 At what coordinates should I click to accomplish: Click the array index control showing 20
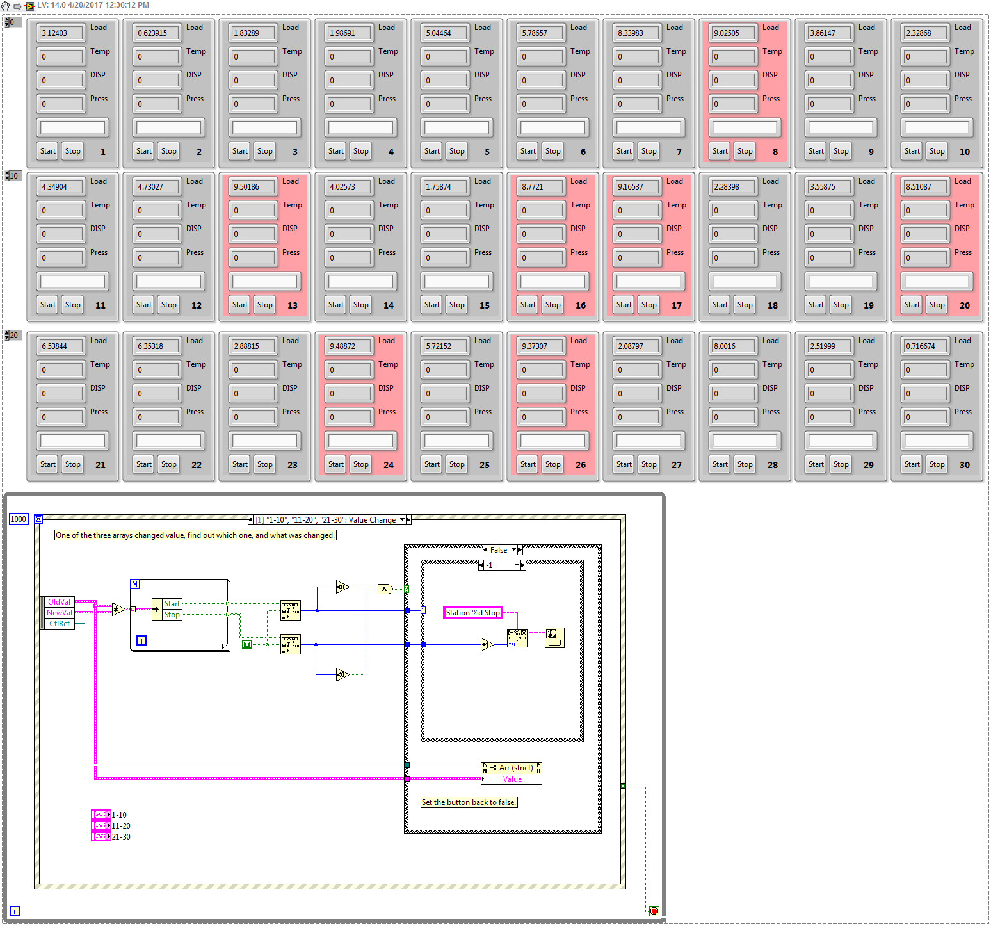click(13, 335)
